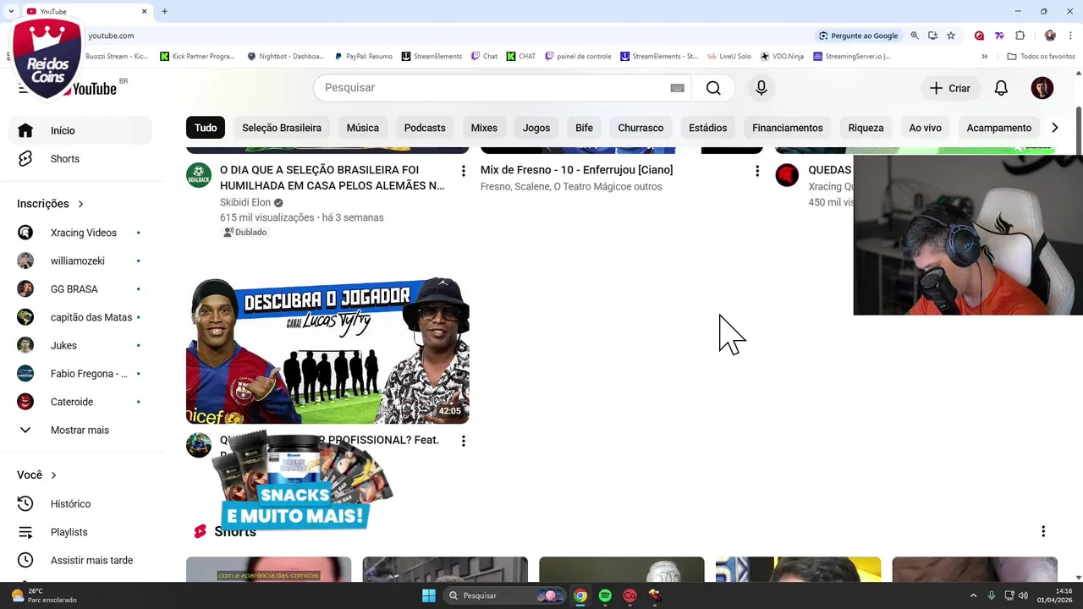Open the VDO.Ninja bookmark

(x=782, y=57)
